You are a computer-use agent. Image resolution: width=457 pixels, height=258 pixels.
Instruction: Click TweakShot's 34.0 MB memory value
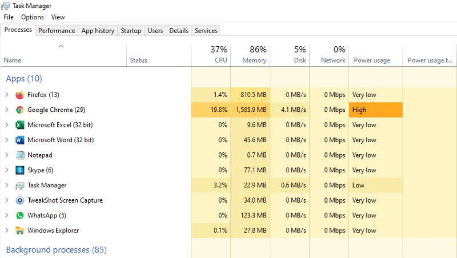coord(255,200)
